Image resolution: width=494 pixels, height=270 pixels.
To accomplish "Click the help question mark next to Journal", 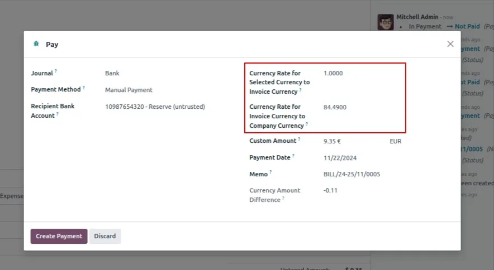I will [56, 71].
